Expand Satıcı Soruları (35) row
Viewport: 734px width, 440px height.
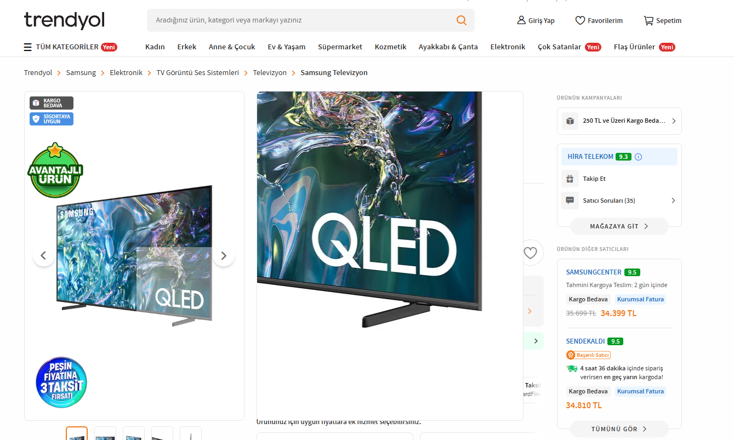[x=619, y=201]
